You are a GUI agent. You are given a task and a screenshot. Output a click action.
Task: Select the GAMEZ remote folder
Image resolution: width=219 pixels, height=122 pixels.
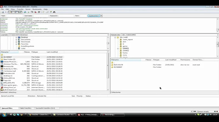(126, 51)
